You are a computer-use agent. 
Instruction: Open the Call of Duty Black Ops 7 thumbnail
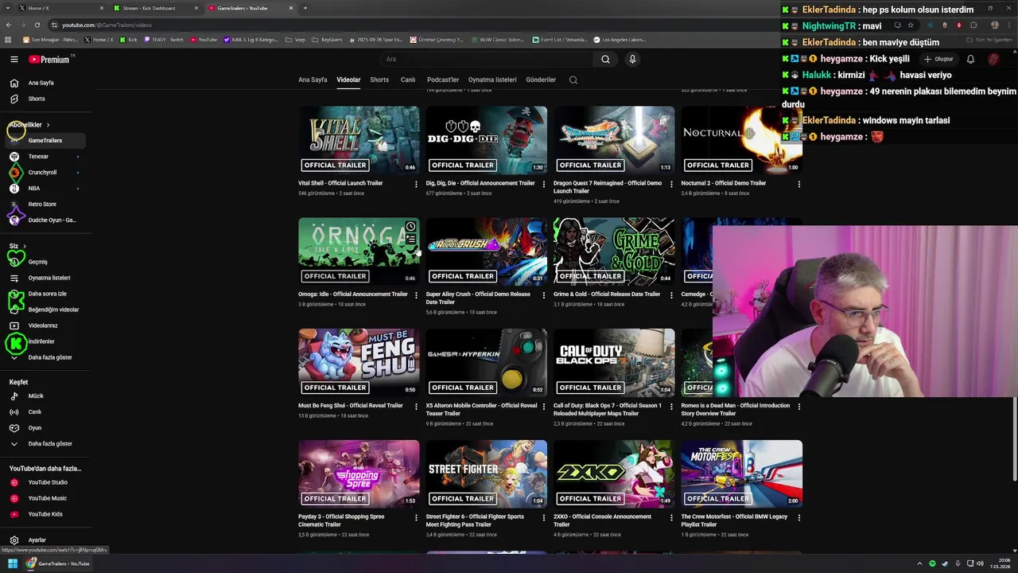pos(614,363)
